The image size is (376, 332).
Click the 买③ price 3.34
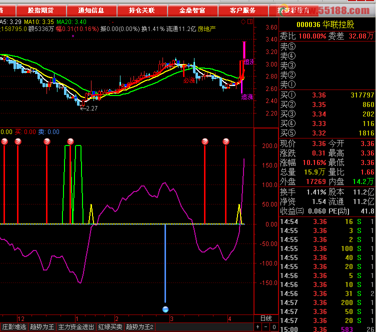(319, 114)
